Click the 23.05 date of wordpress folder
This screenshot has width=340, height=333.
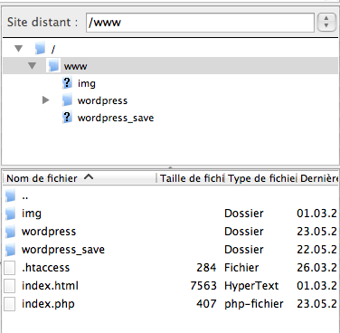(x=317, y=232)
